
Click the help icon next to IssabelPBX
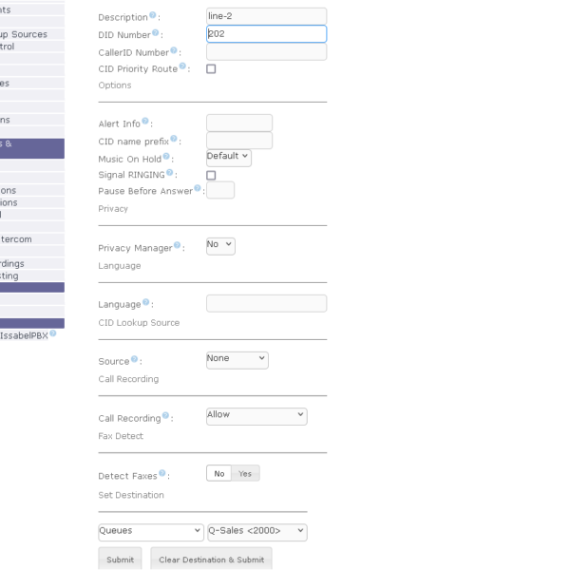(53, 332)
